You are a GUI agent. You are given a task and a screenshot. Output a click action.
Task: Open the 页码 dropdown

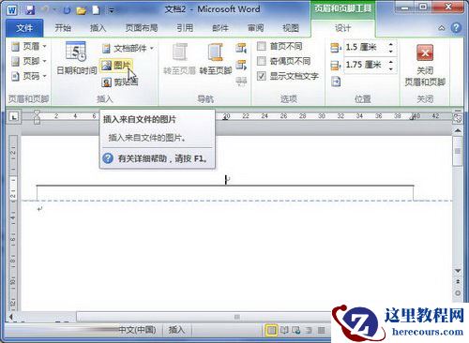29,76
